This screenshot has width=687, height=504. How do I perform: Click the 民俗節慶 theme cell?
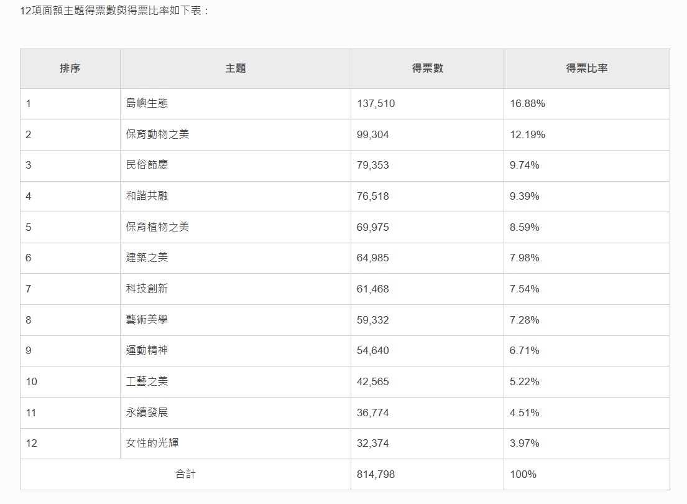coord(147,165)
